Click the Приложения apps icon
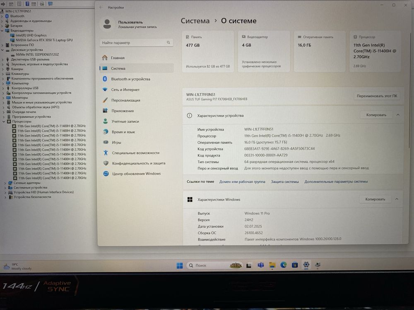The height and width of the screenshot is (310, 414). coord(105,111)
